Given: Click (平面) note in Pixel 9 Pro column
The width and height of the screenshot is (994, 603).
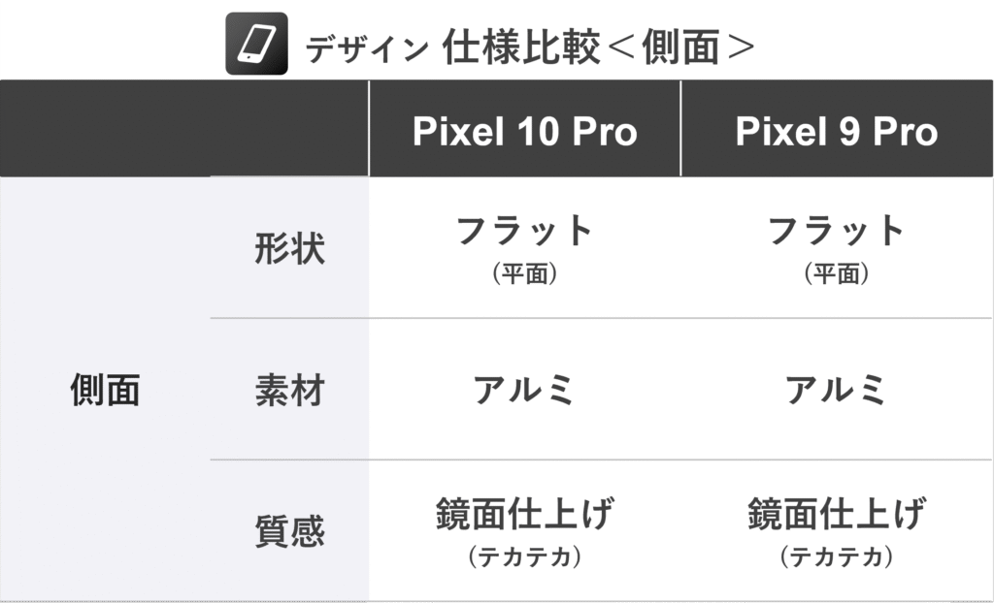Looking at the screenshot, I should [837, 274].
